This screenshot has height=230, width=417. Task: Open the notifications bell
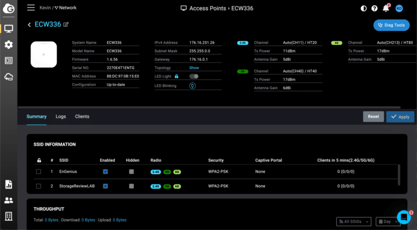[386, 8]
